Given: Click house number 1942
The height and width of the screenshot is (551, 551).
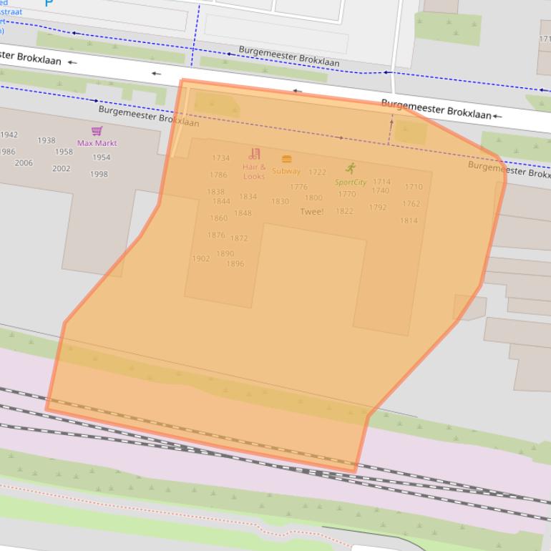Looking at the screenshot, I should click(x=9, y=135).
